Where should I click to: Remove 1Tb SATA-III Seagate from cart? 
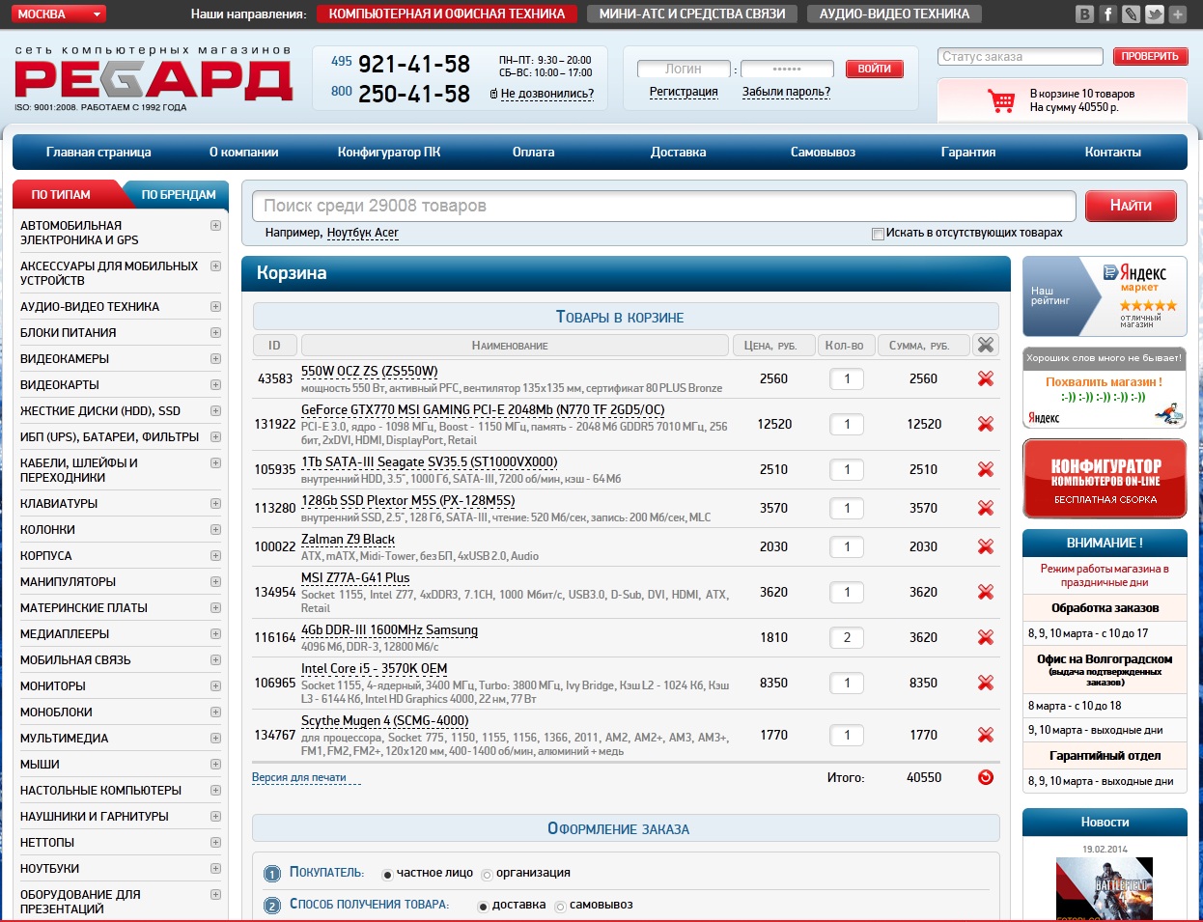(985, 469)
